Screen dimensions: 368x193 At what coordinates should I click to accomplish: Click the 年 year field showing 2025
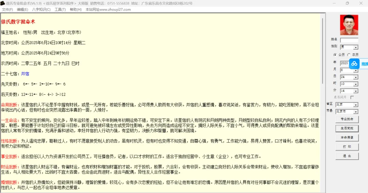pos(344,63)
